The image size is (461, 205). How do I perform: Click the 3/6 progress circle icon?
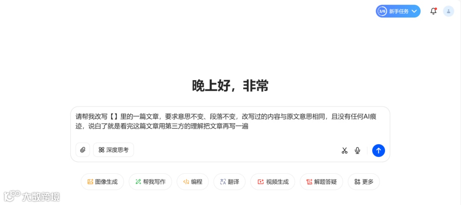[382, 11]
